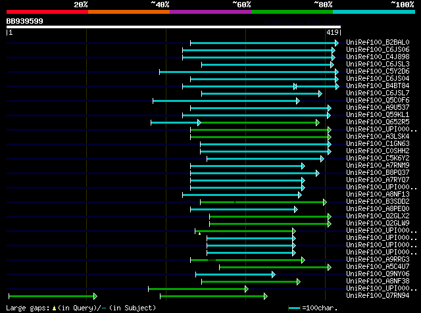Click the UniRef100_B2BAL0 hit label
Viewport: 421px width, 313px height.
(x=378, y=43)
